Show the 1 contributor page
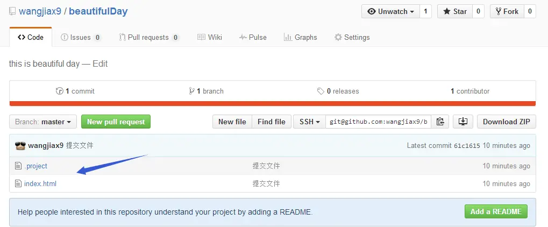The width and height of the screenshot is (548, 227). tap(470, 91)
